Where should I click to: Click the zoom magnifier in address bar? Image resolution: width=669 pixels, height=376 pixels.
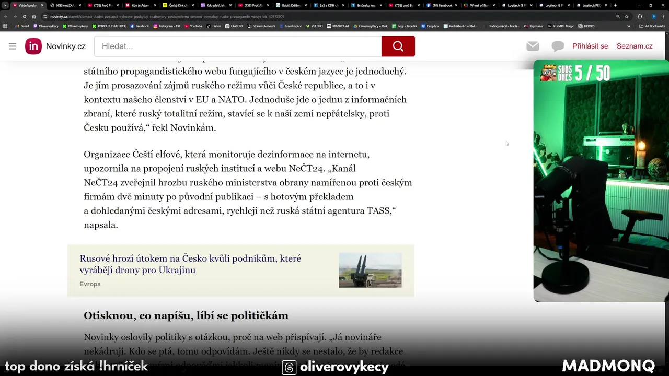point(618,16)
